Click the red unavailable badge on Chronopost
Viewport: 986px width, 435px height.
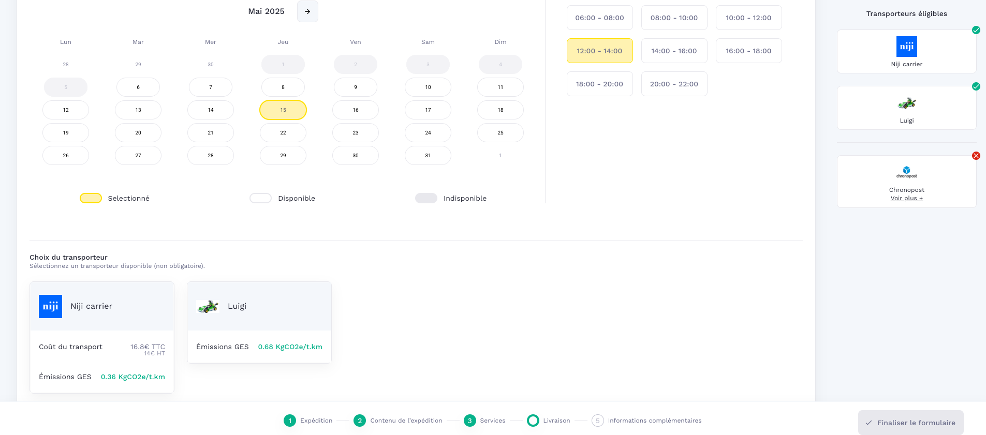tap(976, 156)
